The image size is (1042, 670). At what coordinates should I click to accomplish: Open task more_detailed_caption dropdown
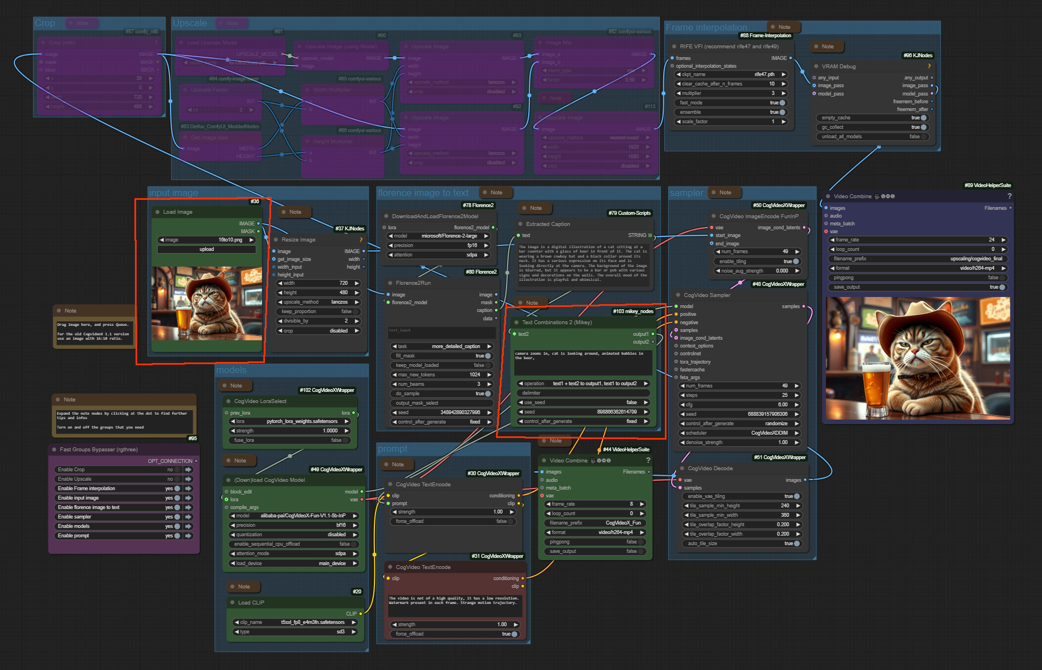pos(442,346)
